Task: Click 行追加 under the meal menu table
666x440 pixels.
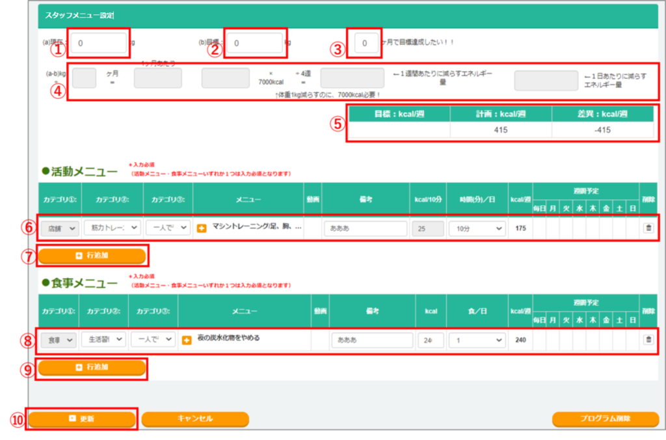Action: tap(92, 367)
